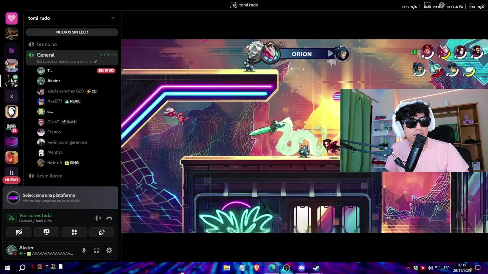This screenshot has height=274, width=488.
Task: Open the 'X' server in sidebar
Action: coord(11,97)
